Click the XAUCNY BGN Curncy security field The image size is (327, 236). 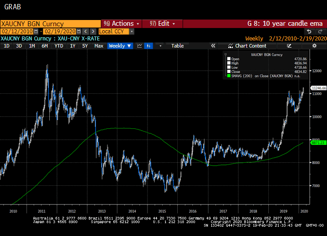[x=51, y=24]
